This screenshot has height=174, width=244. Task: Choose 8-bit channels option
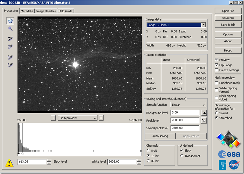(148, 150)
